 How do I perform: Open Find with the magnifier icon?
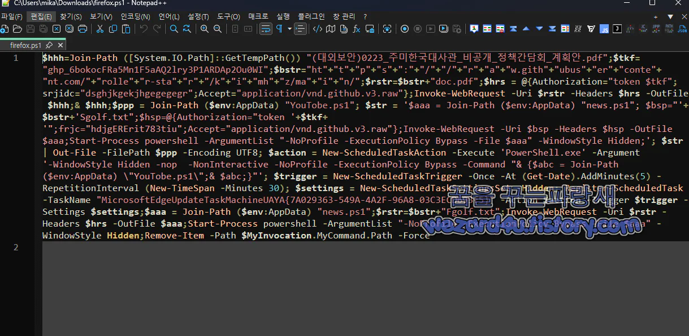coord(174,29)
